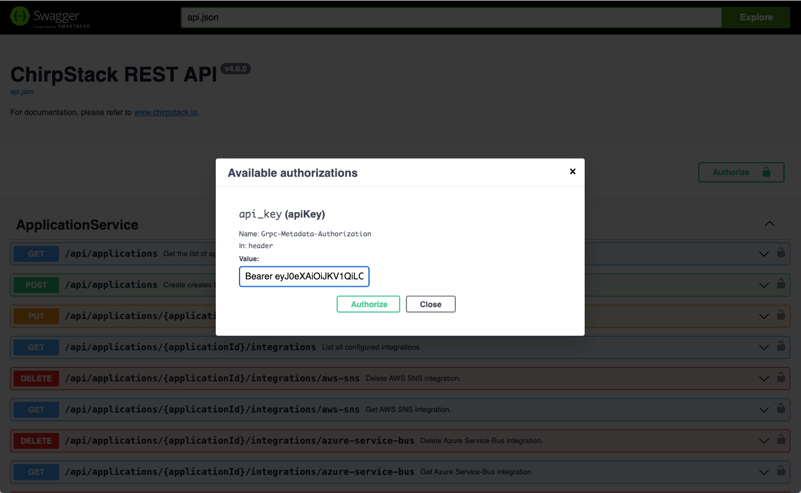Click the Explore button in top bar
801x493 pixels.
coord(756,18)
